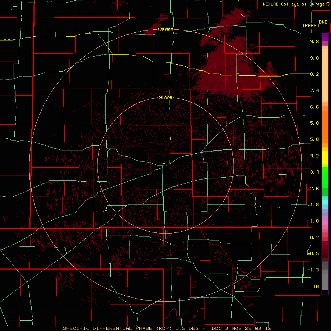Image resolution: width=331 pixels, height=331 pixels.
Task: Click the 5.0 legend value
Action: (x=314, y=139)
